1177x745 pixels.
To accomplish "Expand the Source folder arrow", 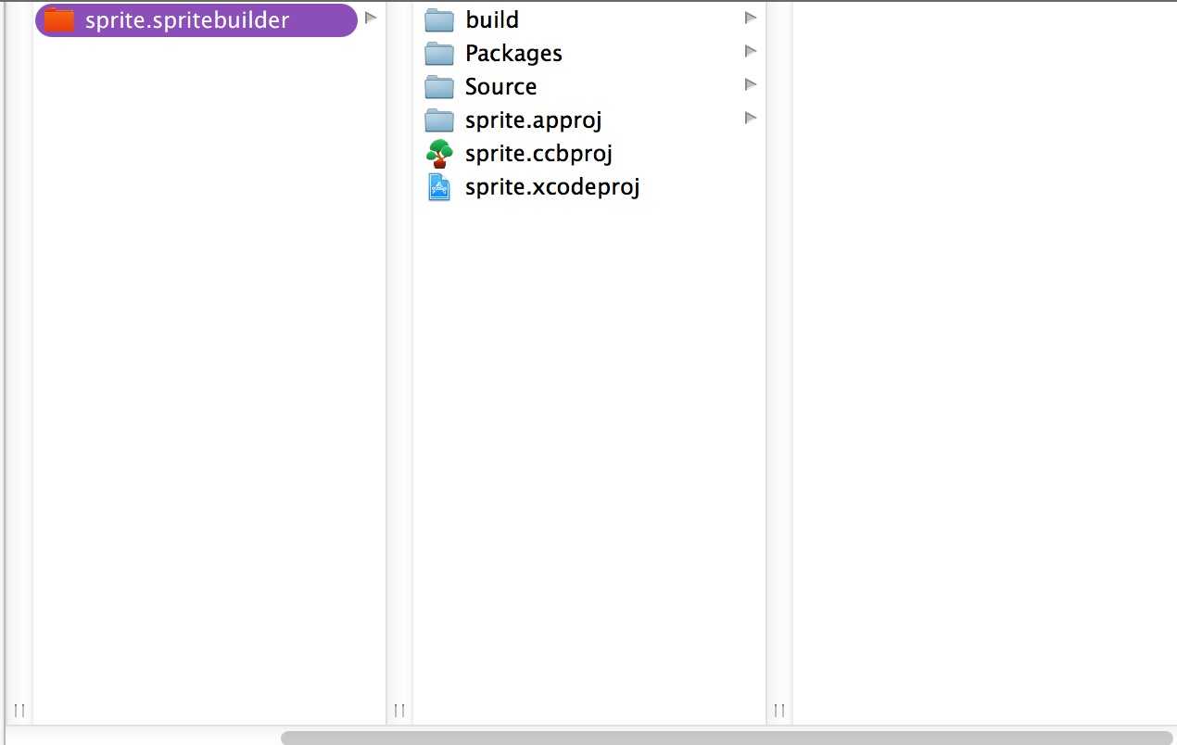I will tap(751, 84).
